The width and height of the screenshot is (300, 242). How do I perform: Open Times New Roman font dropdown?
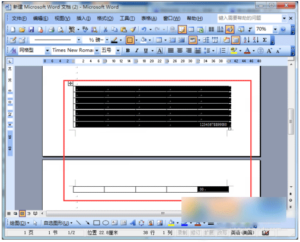97,50
